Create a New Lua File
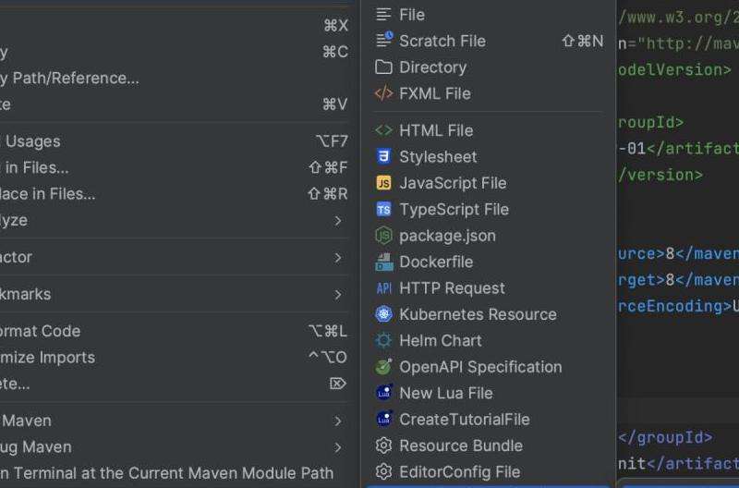Screen dimensions: 739x488 (x=445, y=393)
